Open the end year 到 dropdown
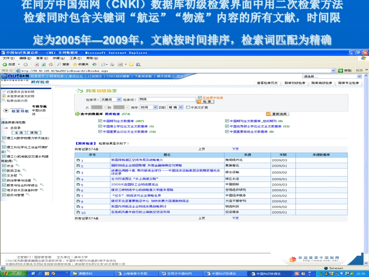This screenshot has width=369, height=277. (x=121, y=107)
